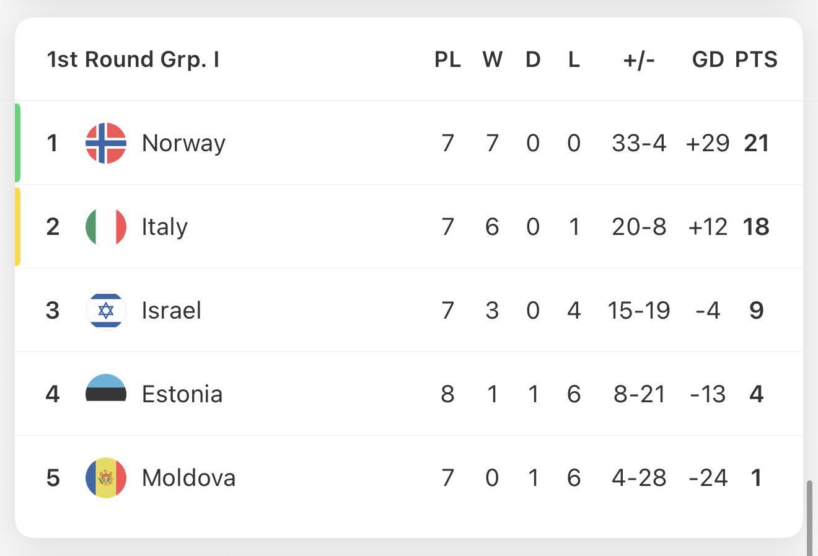Viewport: 818px width, 556px height.
Task: Click the 1st Round Grp. I heading
Action: coord(133,60)
